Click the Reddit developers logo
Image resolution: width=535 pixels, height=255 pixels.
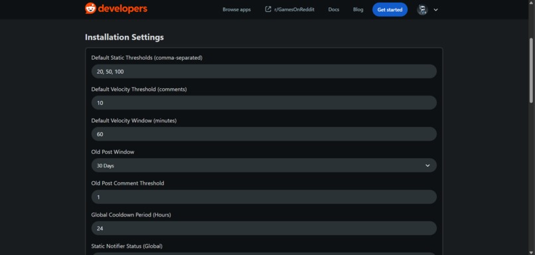[116, 9]
